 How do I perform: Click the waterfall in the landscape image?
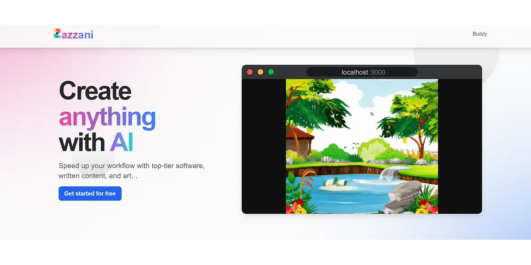[x=388, y=173]
